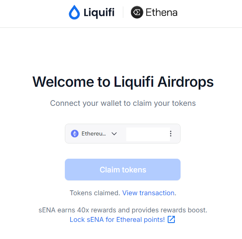
Task: Click the Tokens claimed status text
Action: tap(95, 193)
